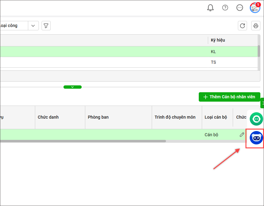Screen dimensions: 264x206
Task: Click the filter funnel icon
Action: click(46, 26)
